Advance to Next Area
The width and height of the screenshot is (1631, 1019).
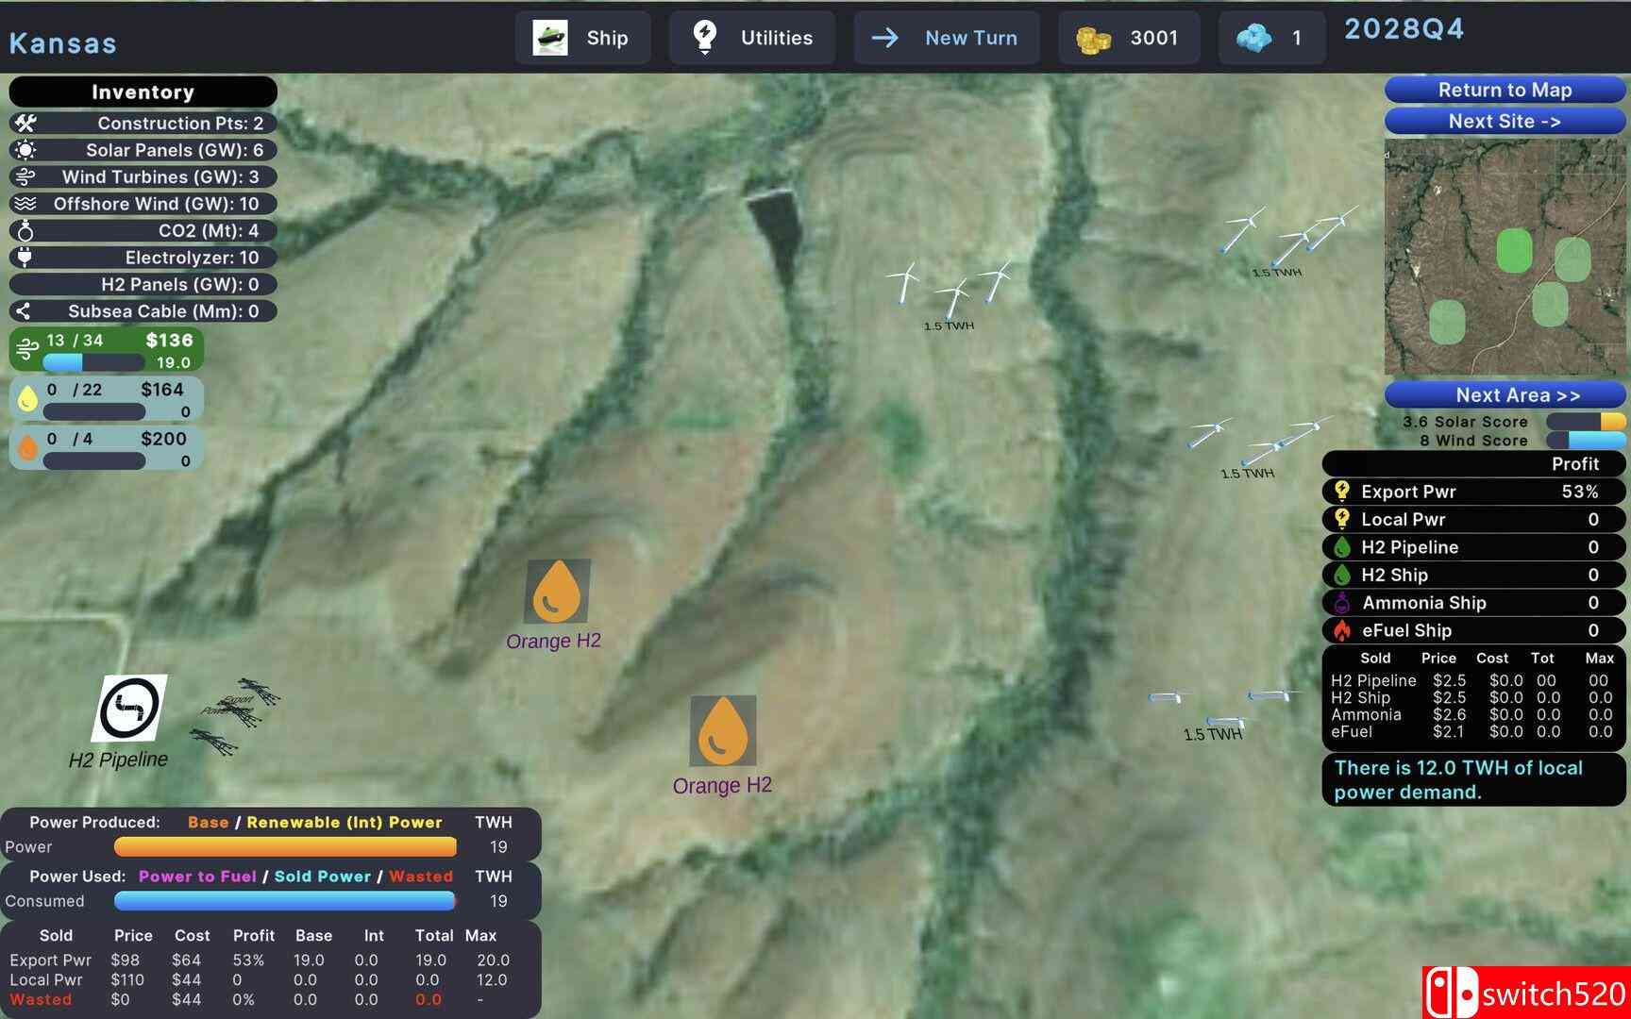tap(1505, 394)
